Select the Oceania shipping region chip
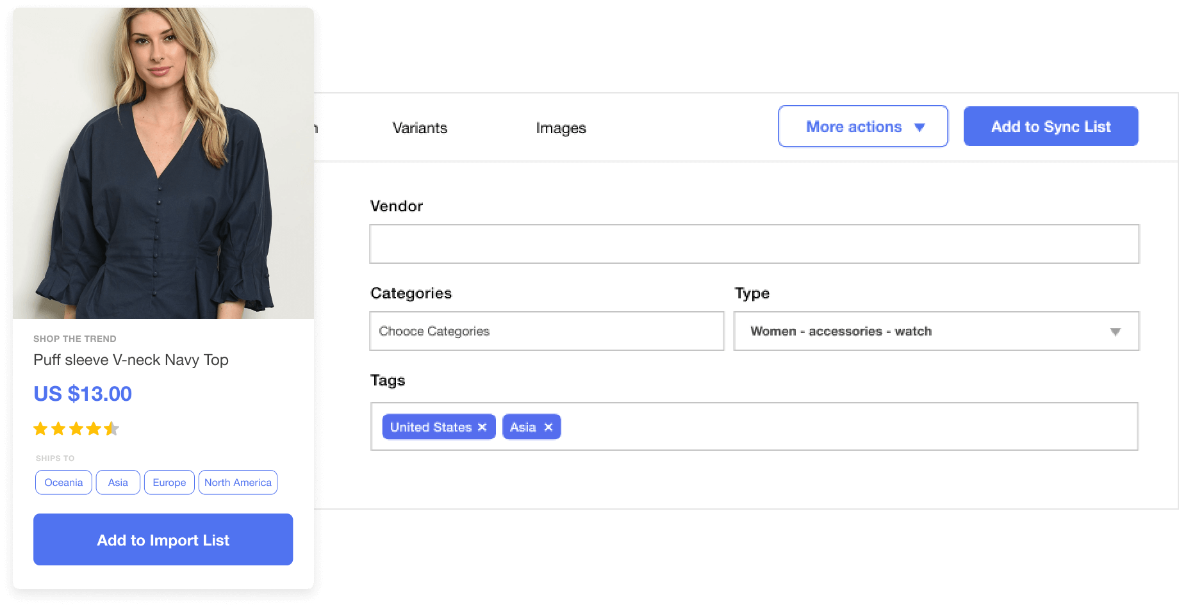The width and height of the screenshot is (1179, 607). coord(63,482)
